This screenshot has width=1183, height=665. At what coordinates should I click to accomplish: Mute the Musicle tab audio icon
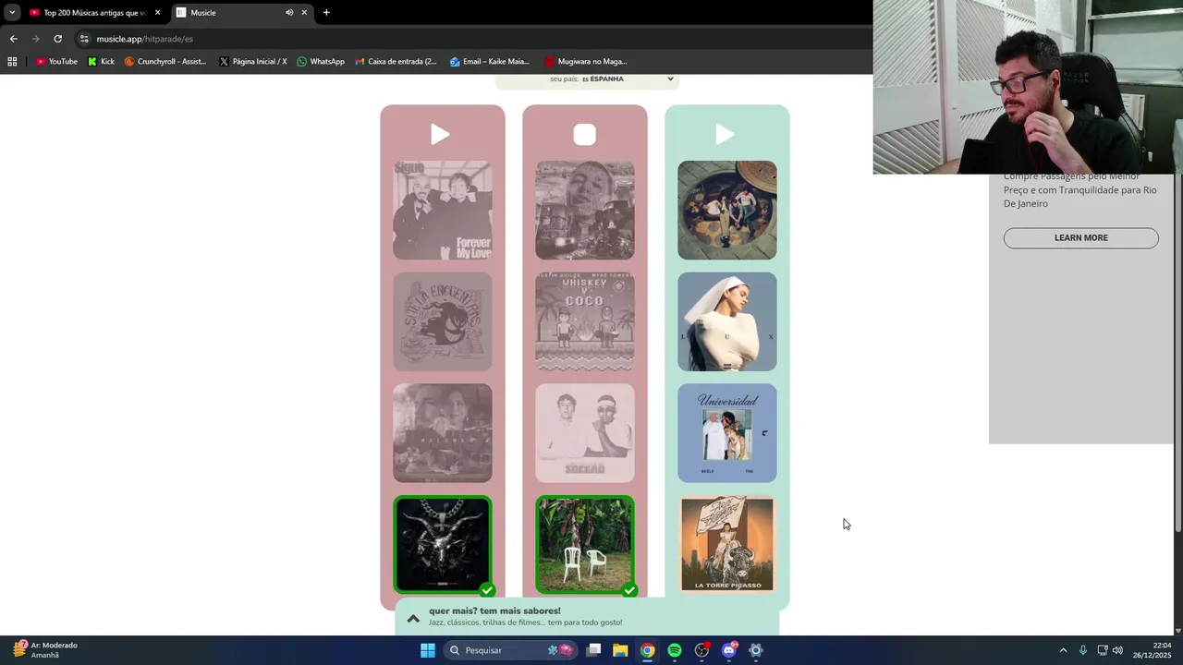(288, 13)
